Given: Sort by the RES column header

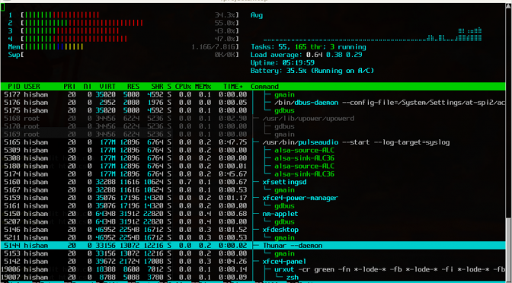Looking at the screenshot, I should 133,87.
